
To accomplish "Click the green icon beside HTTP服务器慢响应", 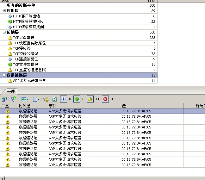I will pyautogui.click(x=10, y=22).
